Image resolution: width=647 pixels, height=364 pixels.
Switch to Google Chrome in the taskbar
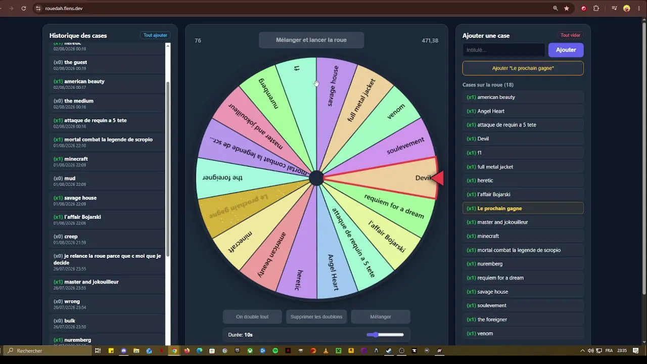pyautogui.click(x=174, y=350)
